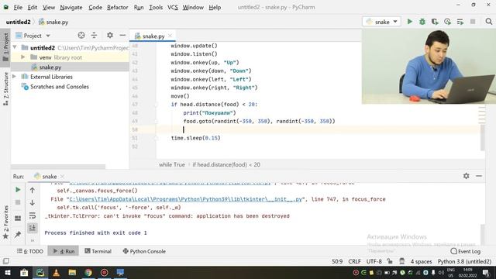
Task: Restore the layout icon in the Run panel
Action: (x=18, y=219)
